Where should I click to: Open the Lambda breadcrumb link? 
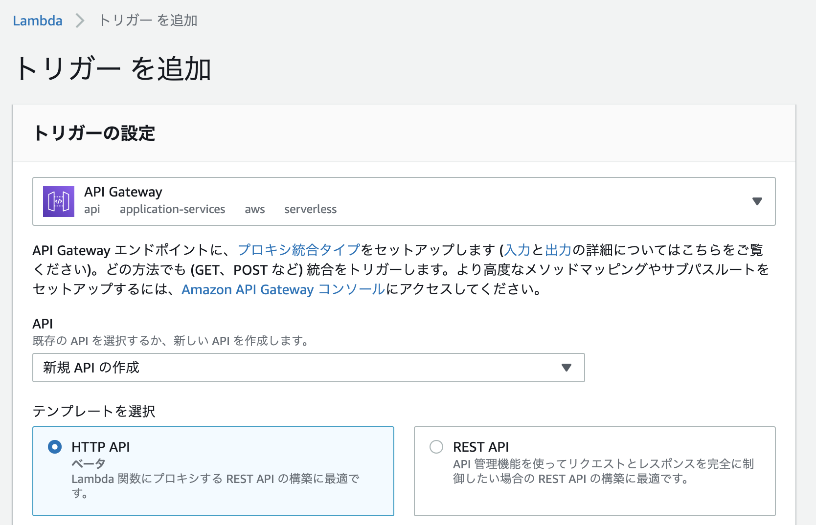38,21
